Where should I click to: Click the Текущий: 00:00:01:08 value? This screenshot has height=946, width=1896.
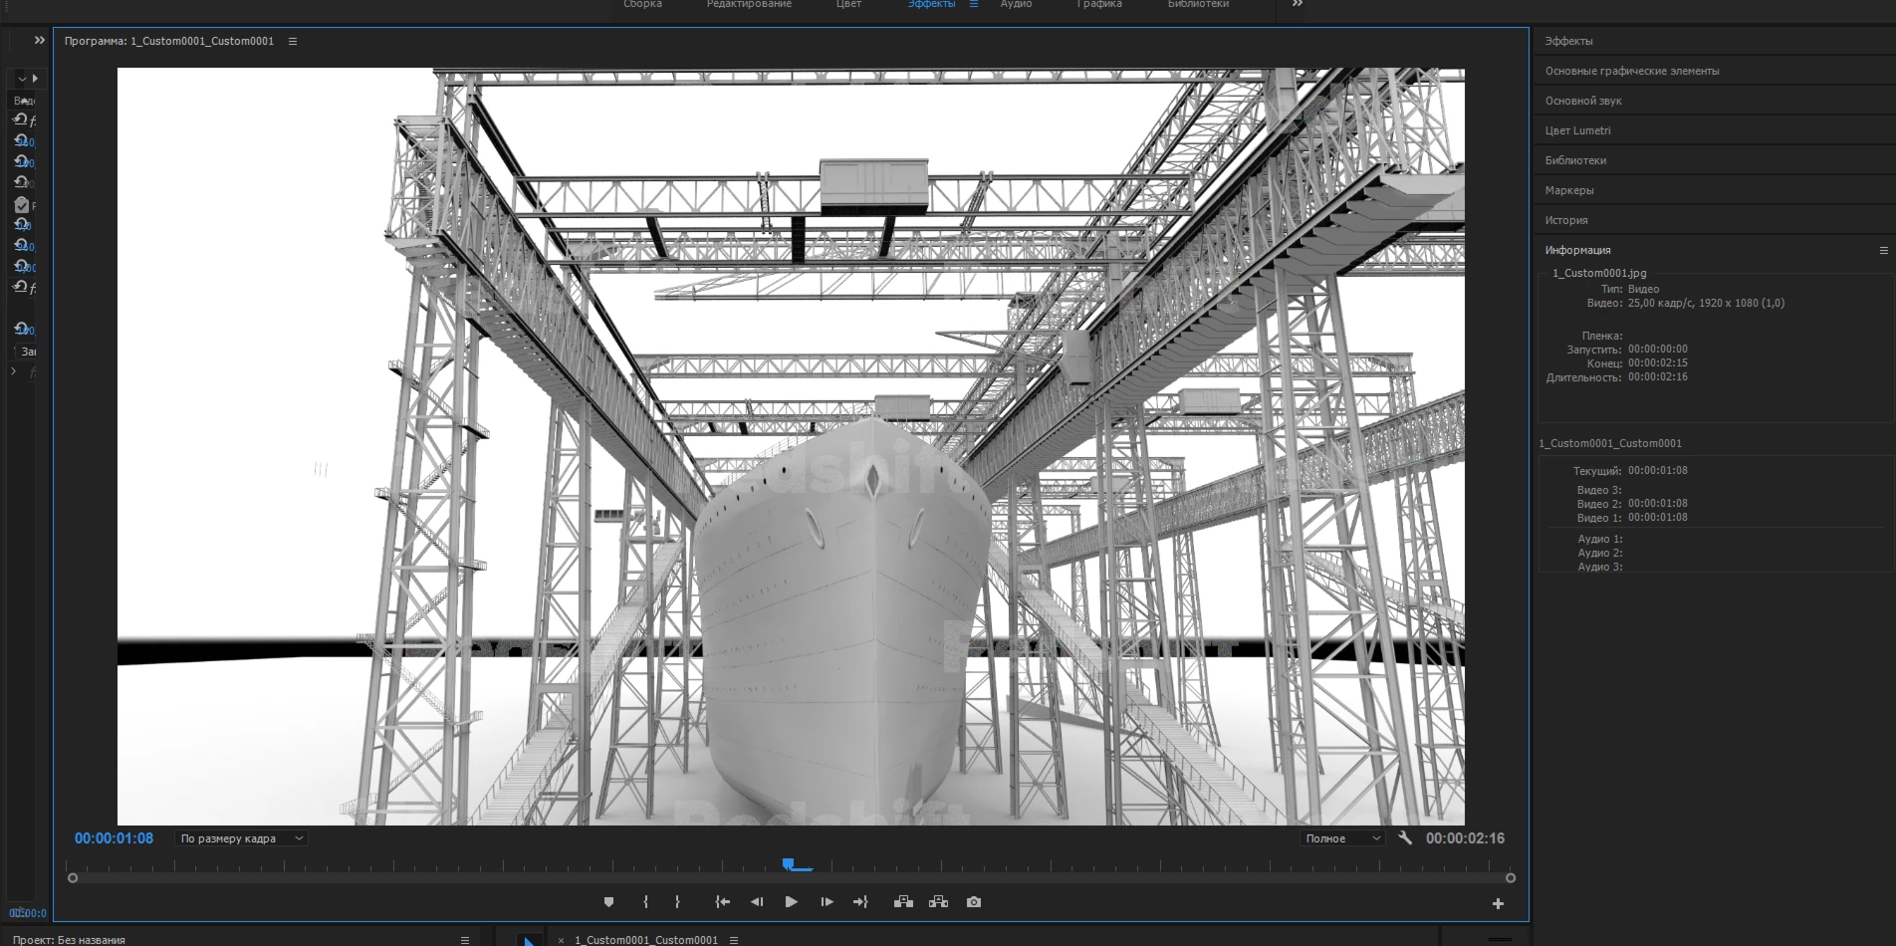click(1657, 470)
